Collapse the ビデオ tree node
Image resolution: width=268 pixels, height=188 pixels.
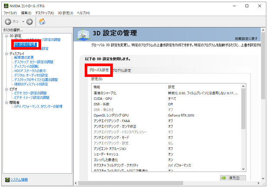(x=6, y=89)
